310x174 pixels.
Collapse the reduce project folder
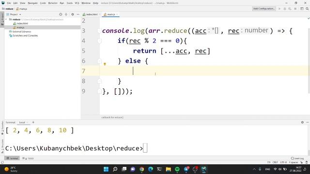6,19
